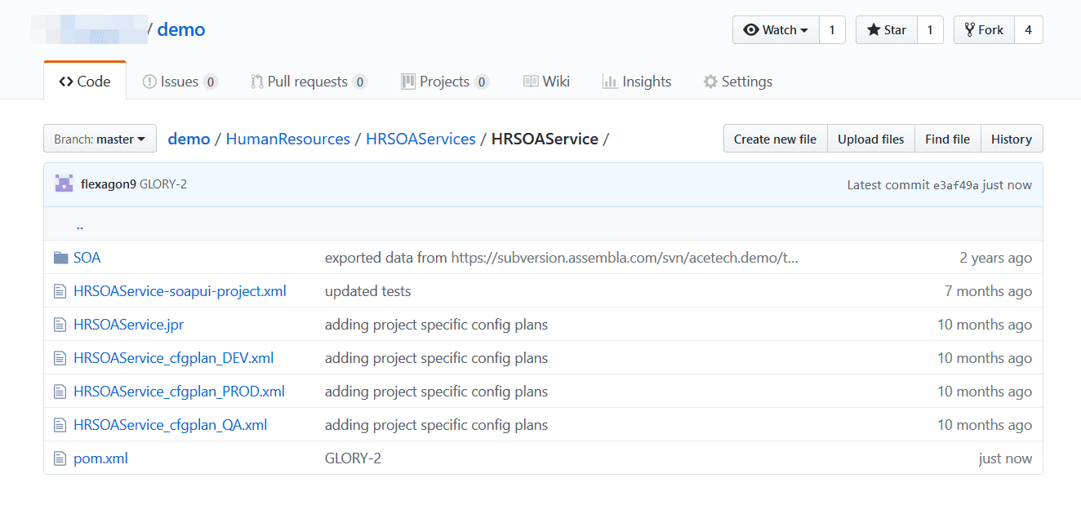Click the SOA folder icon
The width and height of the screenshot is (1081, 509).
60,258
